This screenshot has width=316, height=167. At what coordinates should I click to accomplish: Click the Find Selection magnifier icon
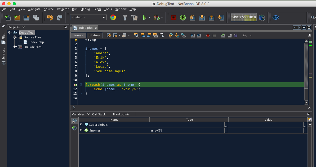136,35
